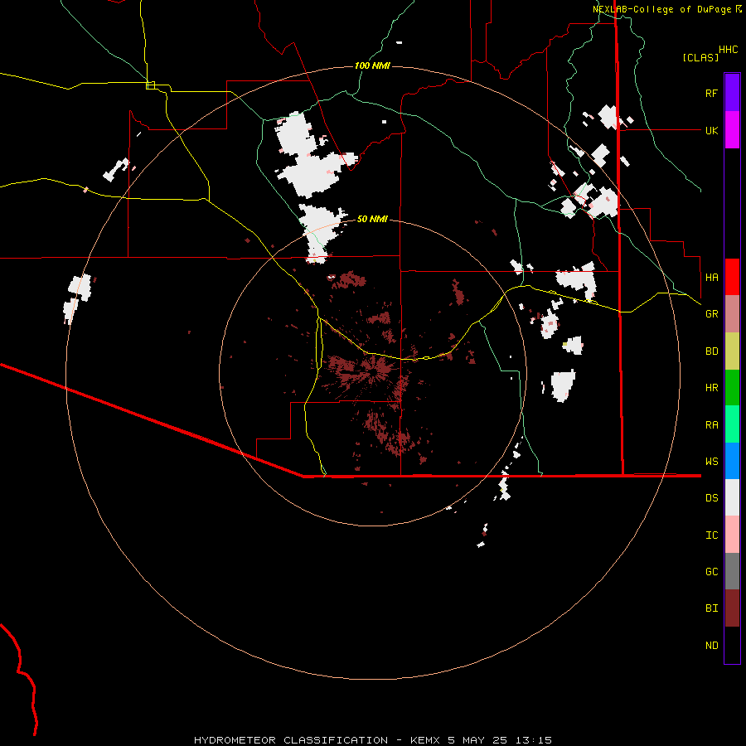Click the red HA legend color swatch

pos(732,277)
